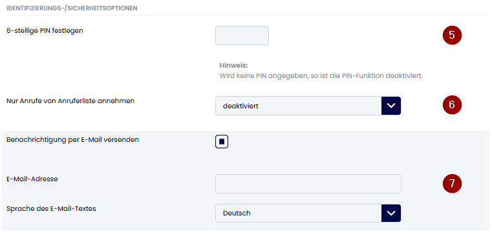Click the '6-stellige PIN festlegen' label
Viewport: 492px width, 238px height.
click(x=45, y=31)
